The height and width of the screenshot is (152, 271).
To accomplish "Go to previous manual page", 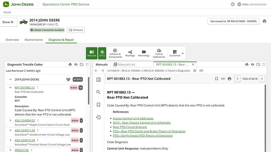I will [x=237, y=79].
